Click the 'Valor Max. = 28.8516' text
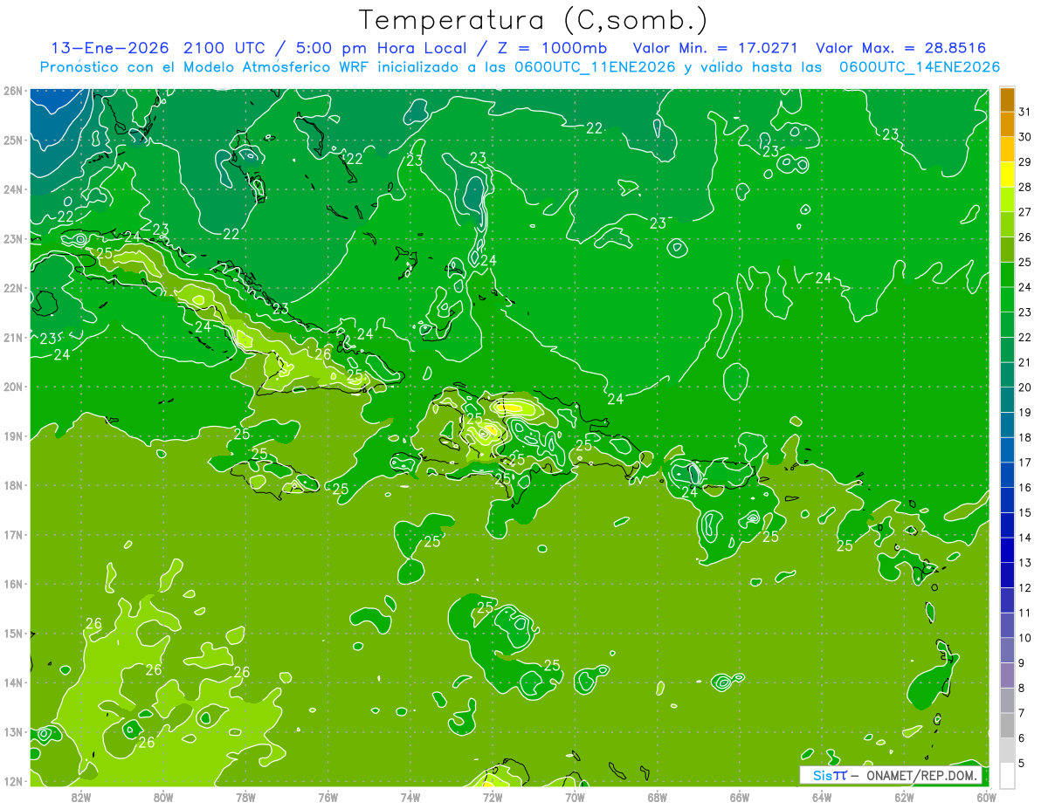The width and height of the screenshot is (1048, 809). tap(900, 47)
